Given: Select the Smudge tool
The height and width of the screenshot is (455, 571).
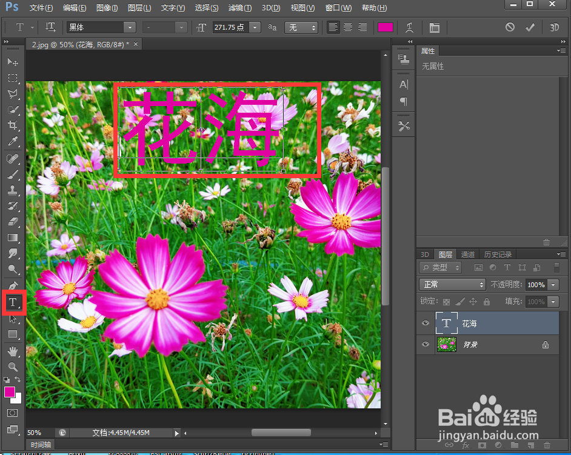Looking at the screenshot, I should [13, 253].
